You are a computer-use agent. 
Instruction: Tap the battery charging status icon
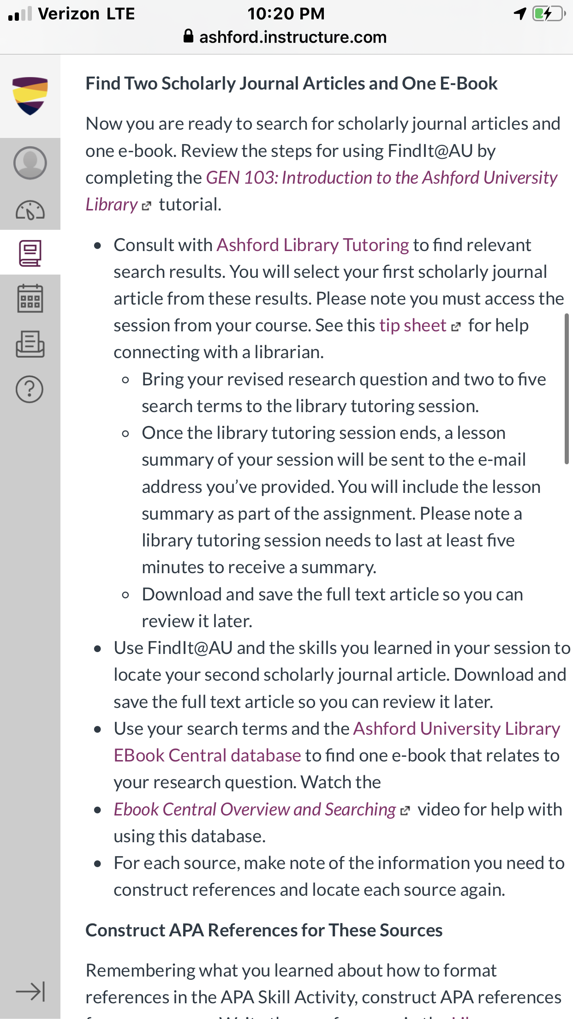coord(549,14)
